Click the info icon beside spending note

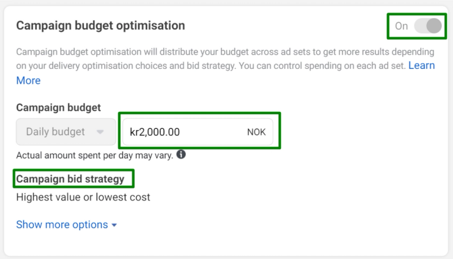click(181, 154)
